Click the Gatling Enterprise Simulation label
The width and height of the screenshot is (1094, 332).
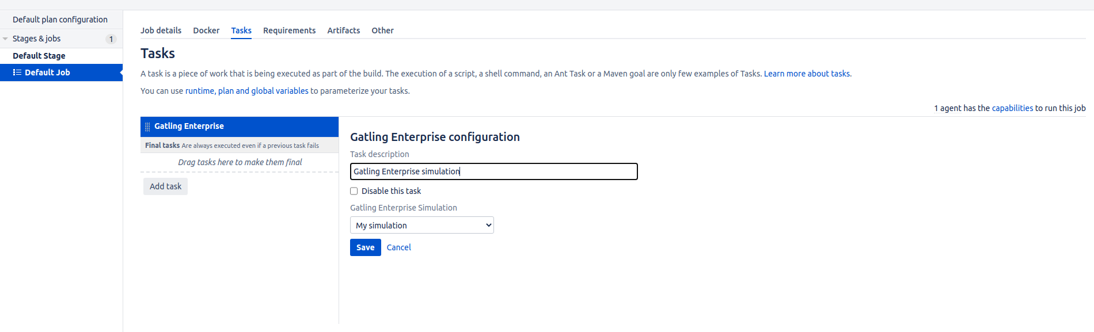(x=404, y=208)
